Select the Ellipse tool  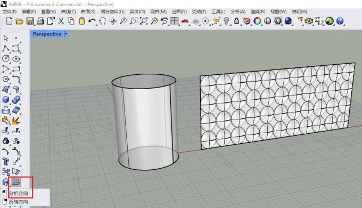pyautogui.click(x=16, y=58)
